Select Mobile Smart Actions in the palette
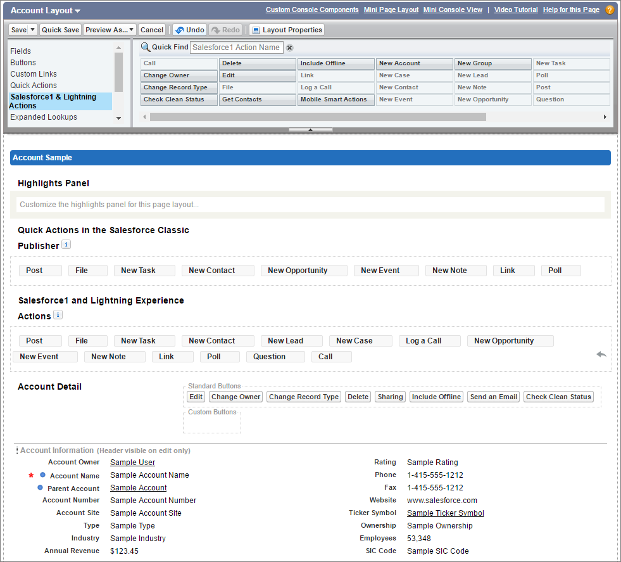621x562 pixels. coord(336,100)
